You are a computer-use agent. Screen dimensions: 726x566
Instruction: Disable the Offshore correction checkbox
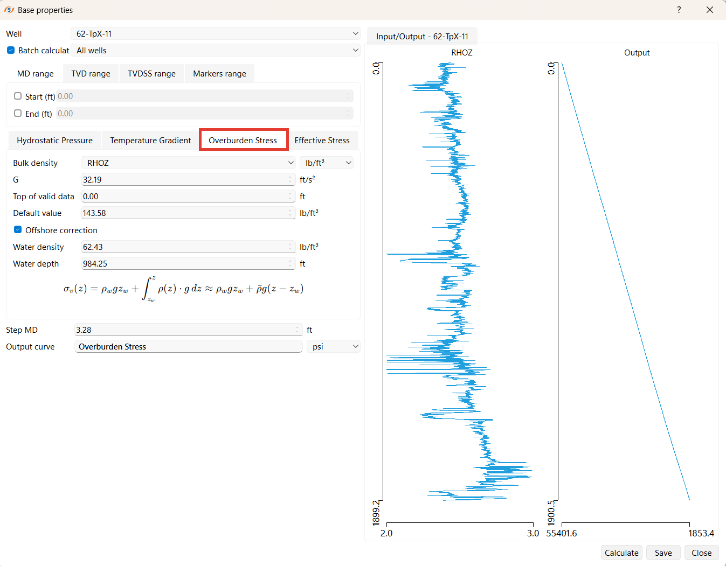[x=18, y=230]
